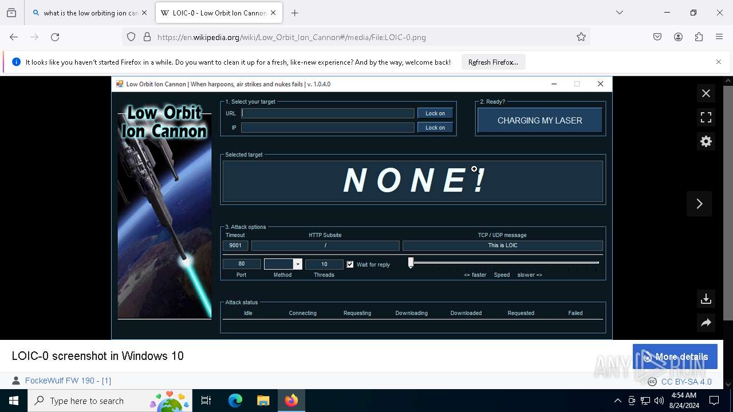Screen dimensions: 733x412
Task: Reload the current page
Action: pos(55,37)
